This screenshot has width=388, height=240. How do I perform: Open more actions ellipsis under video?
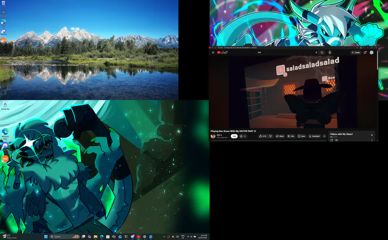pos(324,136)
